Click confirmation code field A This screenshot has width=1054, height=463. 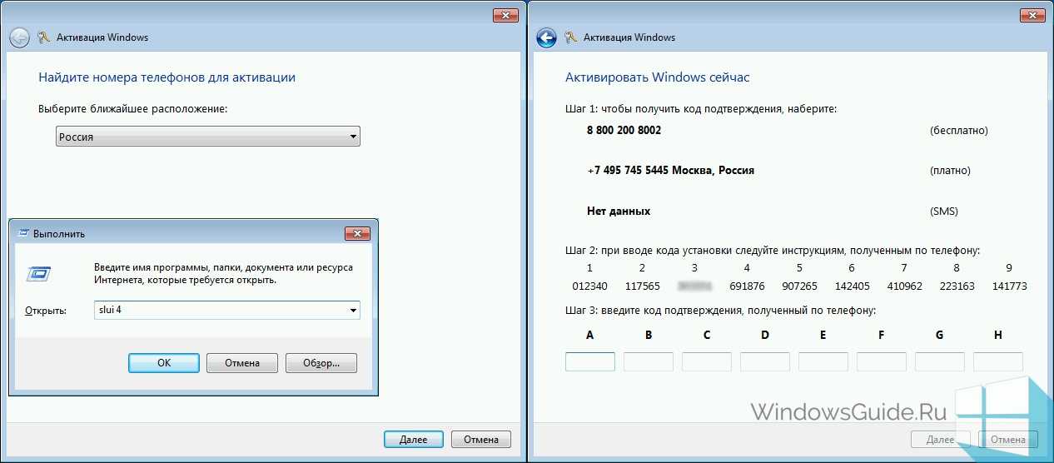(590, 361)
